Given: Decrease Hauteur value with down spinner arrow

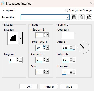Looking at the screenshot, I should [x=71, y=73].
